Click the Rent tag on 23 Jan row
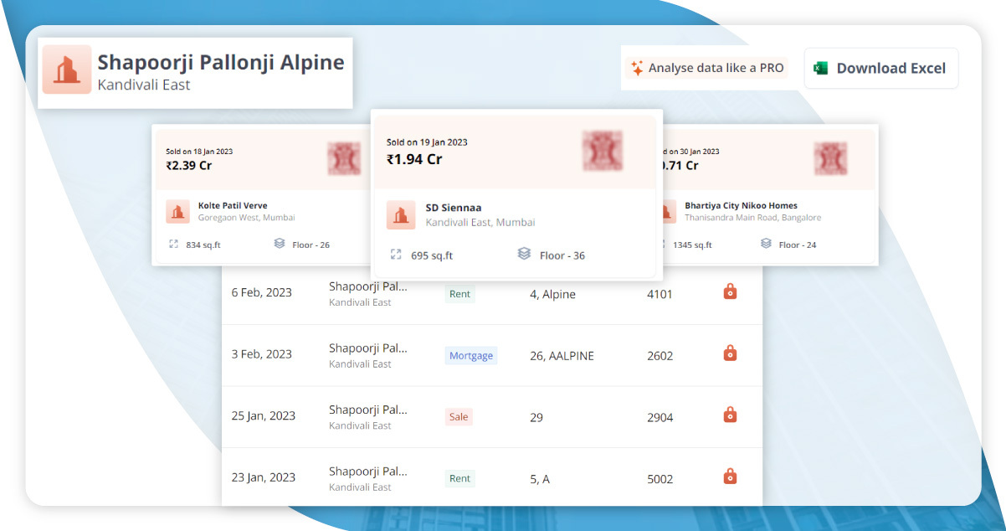1006x531 pixels. (460, 478)
